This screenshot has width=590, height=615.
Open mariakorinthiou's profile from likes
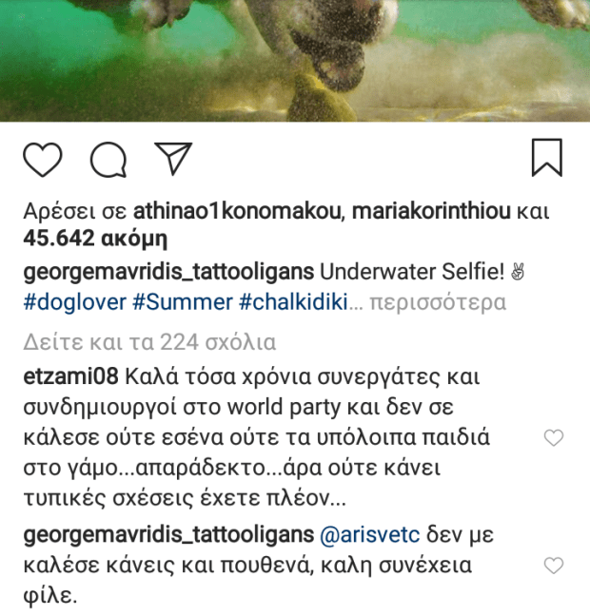click(431, 211)
